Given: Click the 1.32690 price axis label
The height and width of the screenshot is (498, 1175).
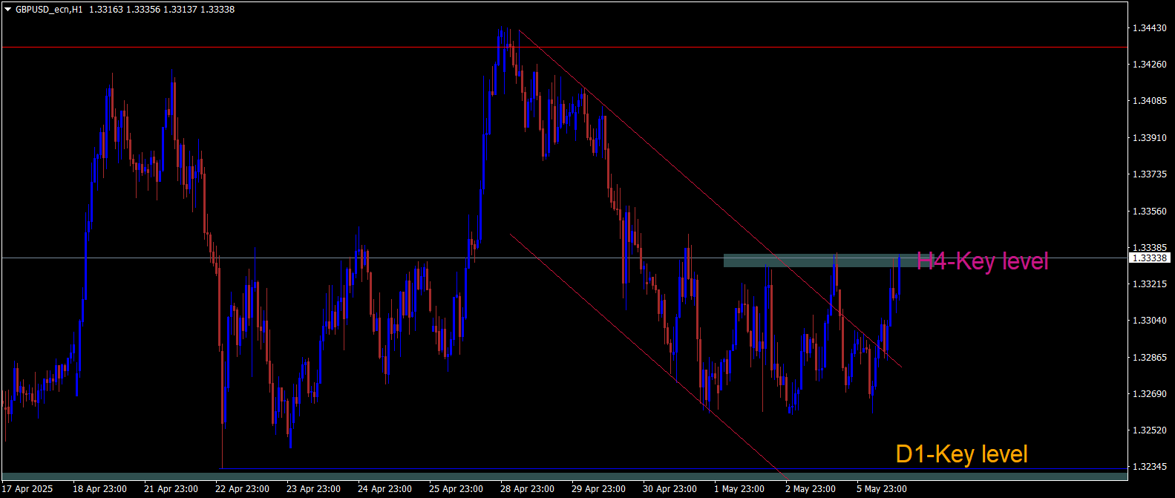Looking at the screenshot, I should [x=1149, y=394].
